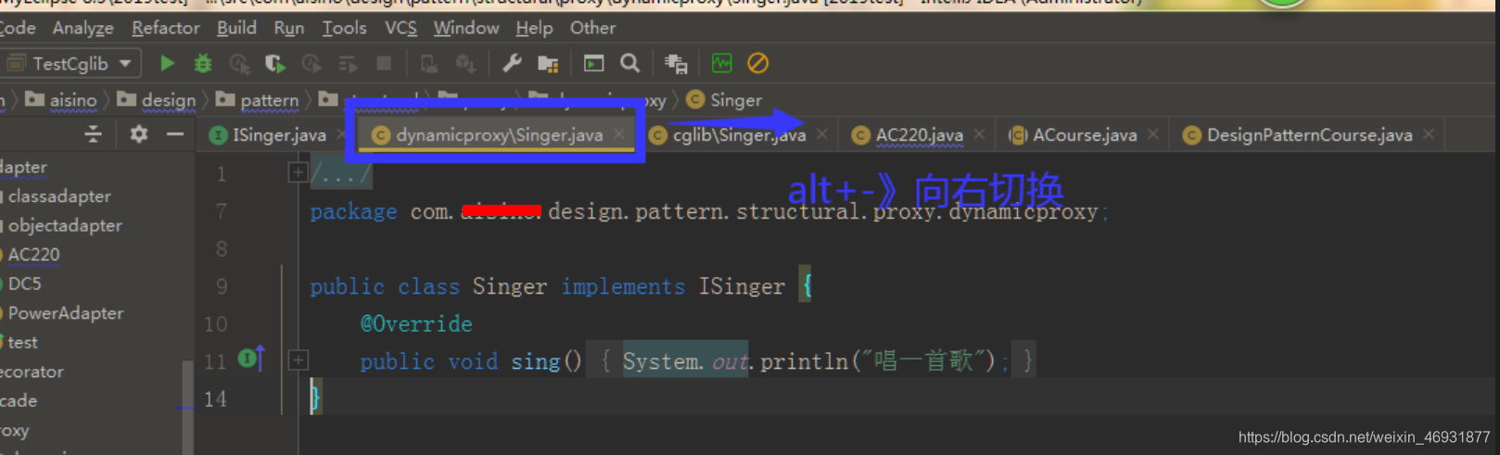Open the Build menu
The height and width of the screenshot is (455, 1500).
236,28
